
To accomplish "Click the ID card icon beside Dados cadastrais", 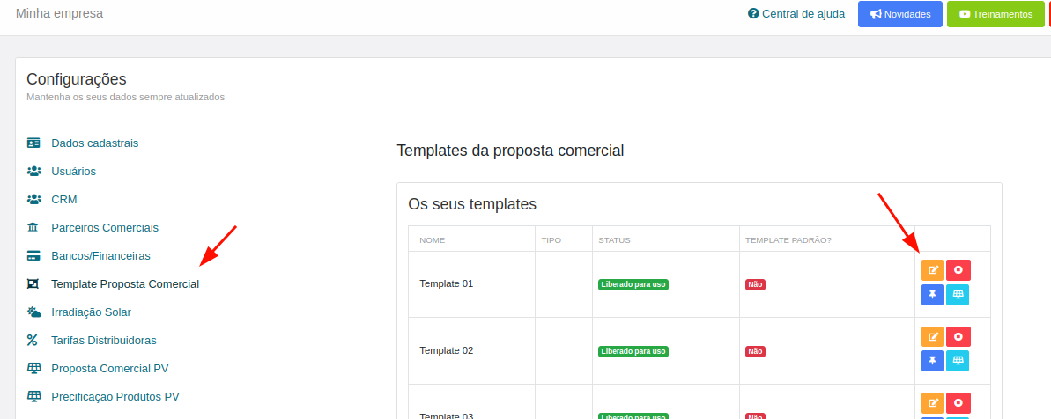I will 33,143.
